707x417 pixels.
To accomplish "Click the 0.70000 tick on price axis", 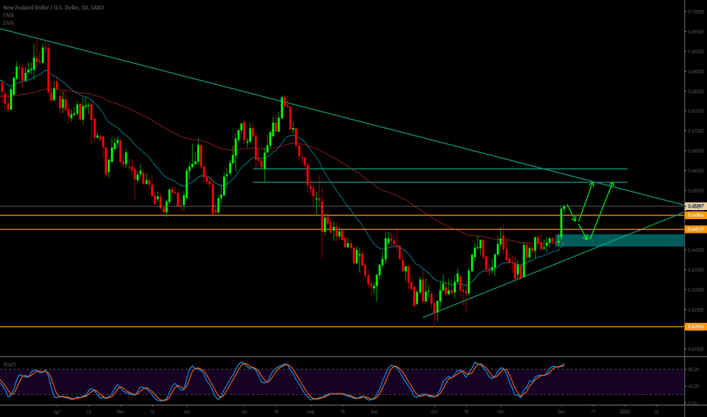I will [x=695, y=12].
